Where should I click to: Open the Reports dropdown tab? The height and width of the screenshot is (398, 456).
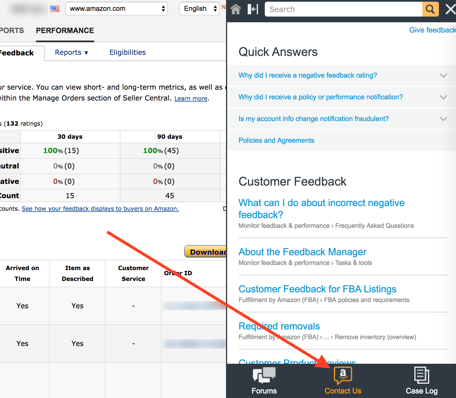tap(72, 53)
